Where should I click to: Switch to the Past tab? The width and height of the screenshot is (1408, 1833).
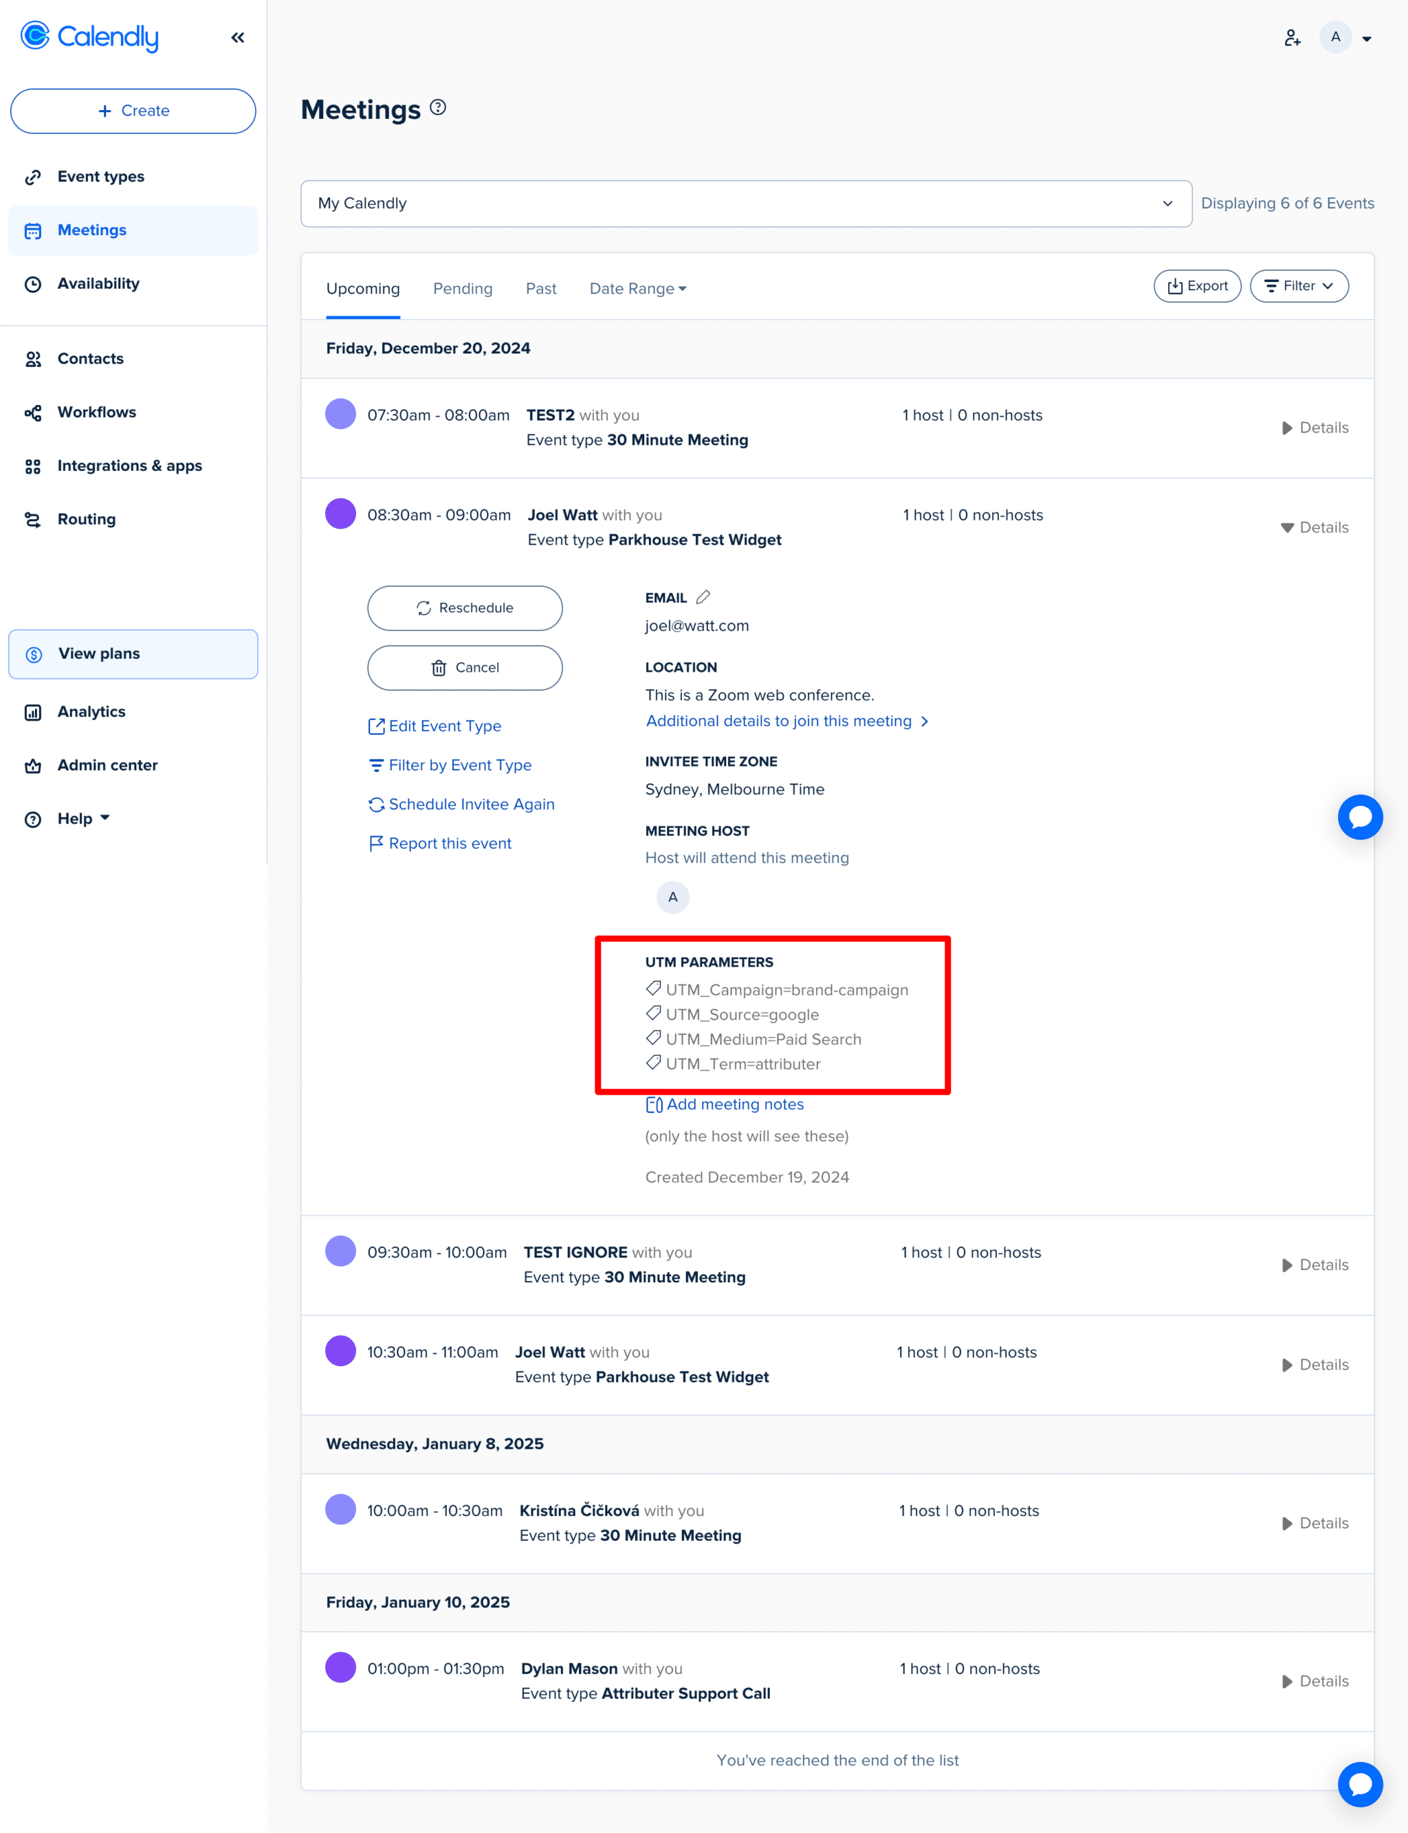[540, 288]
